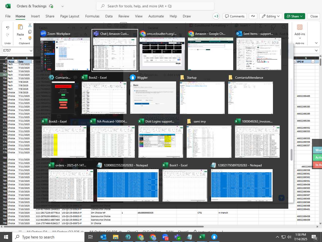This screenshot has height=242, width=322.
Task: Click the Paste clipboard icon
Action: tap(20, 27)
